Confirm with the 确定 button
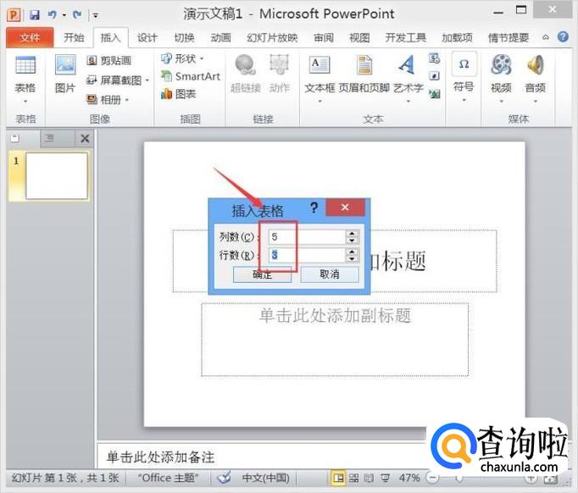Viewport: 578px width, 493px height. 262,274
